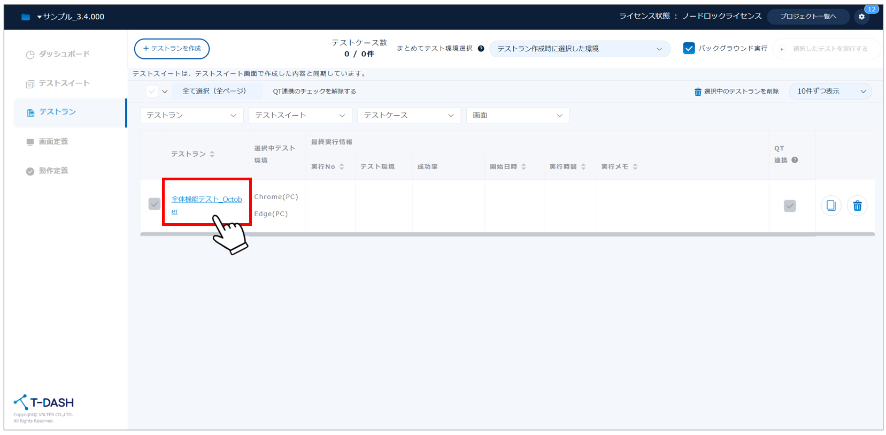Click the blue folder icon in header
The height and width of the screenshot is (435, 886).
25,17
